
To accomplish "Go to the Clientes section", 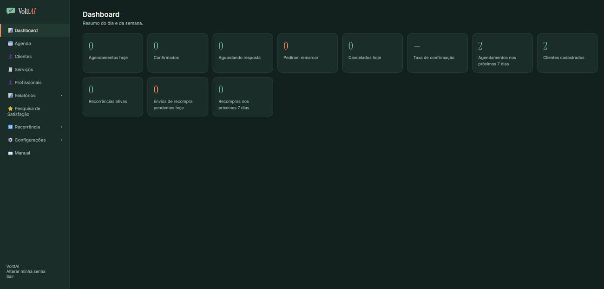I will click(x=35, y=57).
